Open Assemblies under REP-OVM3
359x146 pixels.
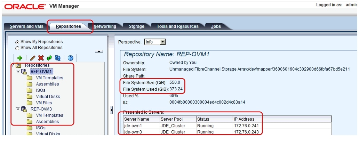click(47, 122)
